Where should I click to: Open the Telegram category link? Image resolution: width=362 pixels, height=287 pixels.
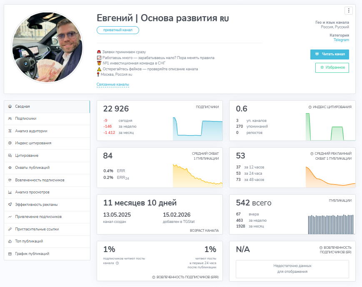click(x=341, y=40)
